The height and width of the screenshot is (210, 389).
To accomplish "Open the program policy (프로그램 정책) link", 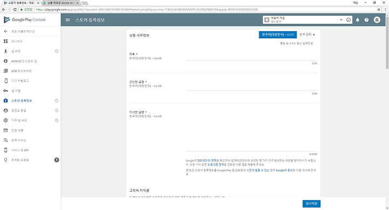I will (216, 164).
